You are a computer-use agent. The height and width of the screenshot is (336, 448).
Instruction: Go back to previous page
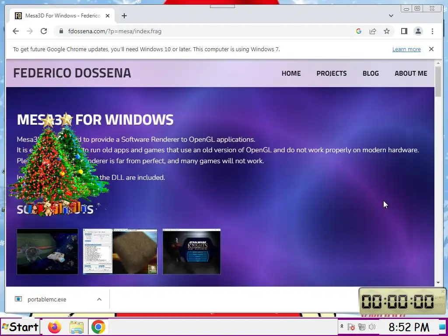coord(16,31)
